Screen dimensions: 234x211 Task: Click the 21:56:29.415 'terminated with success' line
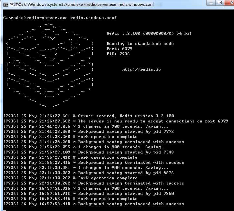pos(94,163)
